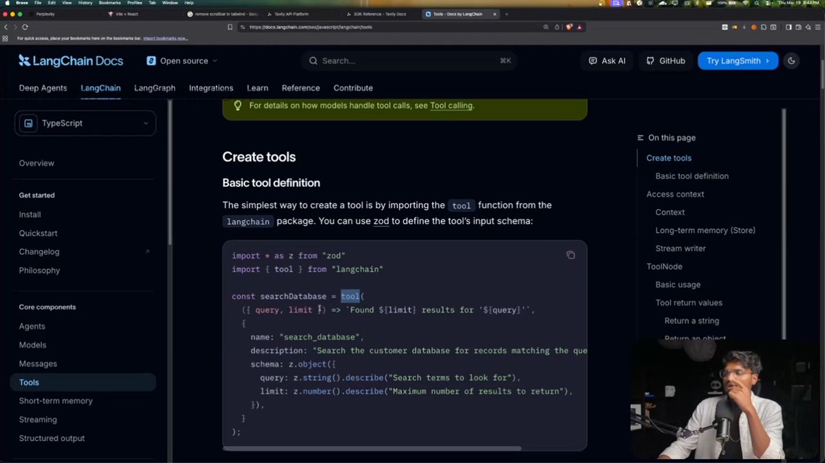
Task: Go back with browser back arrow
Action: pyautogui.click(x=6, y=27)
